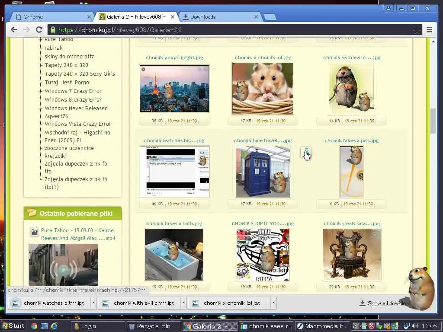Open dropdown for chomik x chomik lol download
This screenshot has height=332, width=443.
tap(273, 303)
